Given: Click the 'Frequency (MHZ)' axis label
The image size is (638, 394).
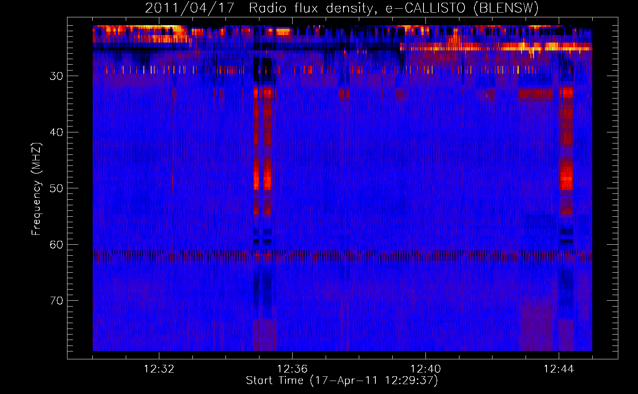Looking at the screenshot, I should coord(36,189).
